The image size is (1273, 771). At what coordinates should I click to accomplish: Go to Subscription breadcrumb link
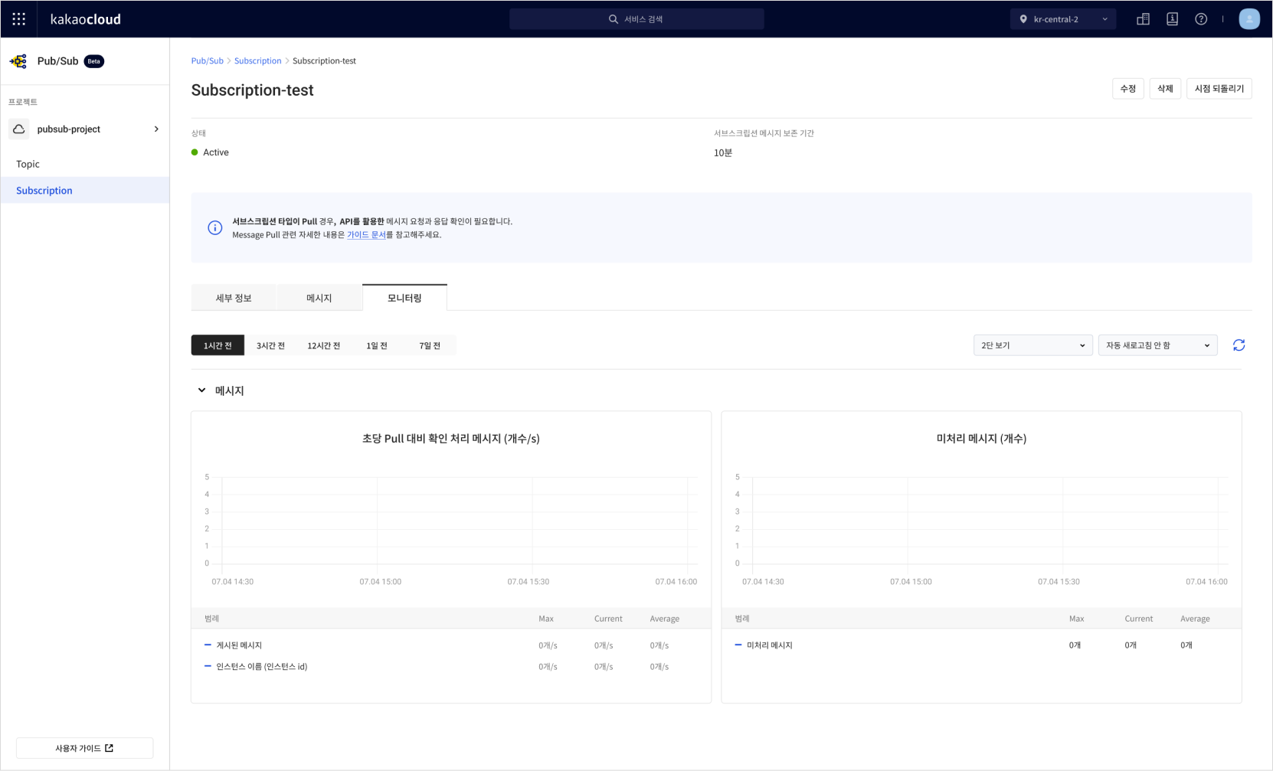tap(258, 60)
